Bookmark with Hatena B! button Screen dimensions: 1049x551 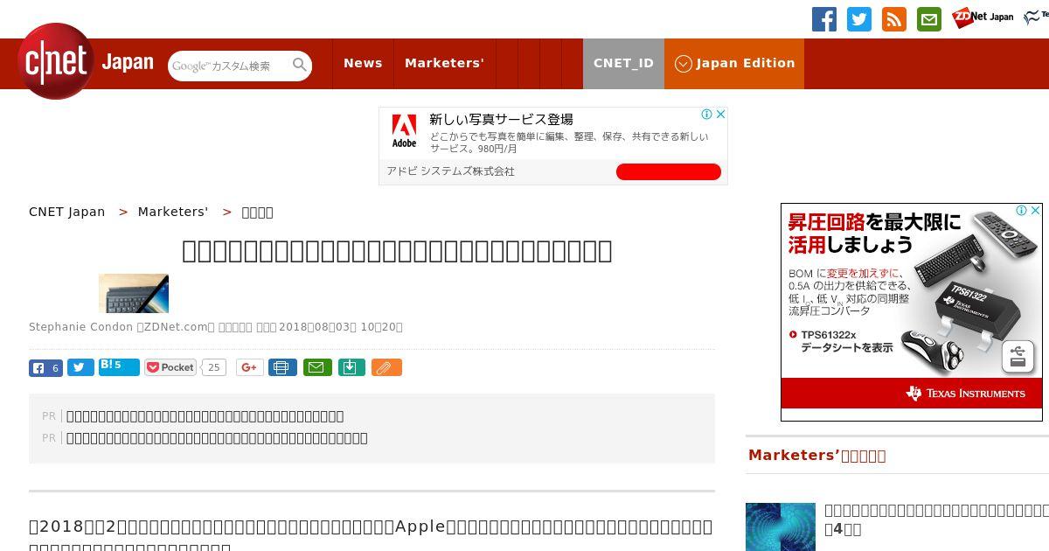pyautogui.click(x=119, y=367)
